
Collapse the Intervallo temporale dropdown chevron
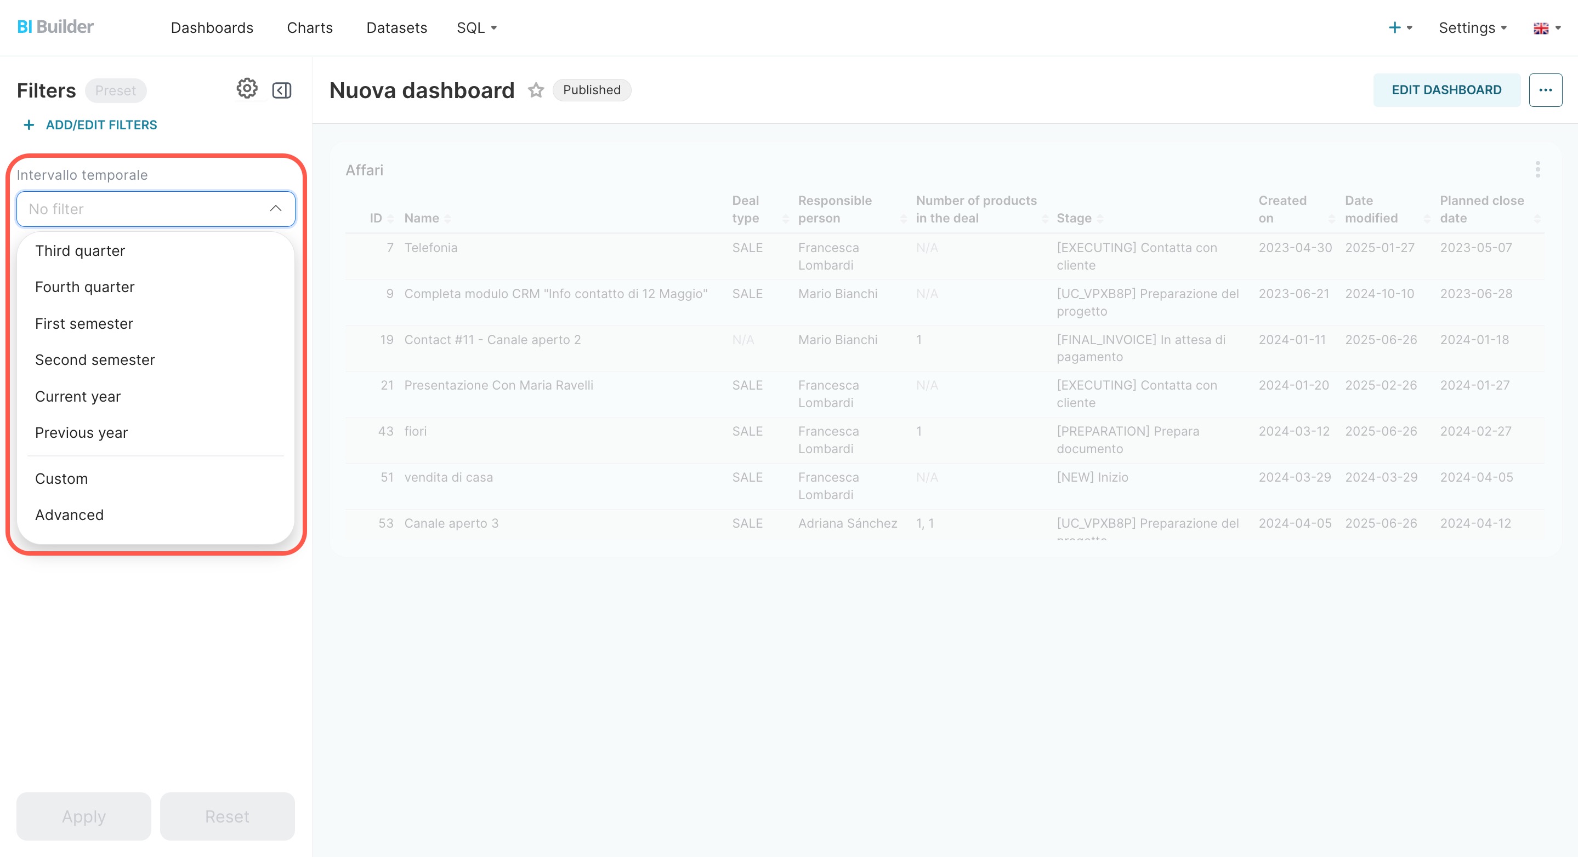(x=276, y=209)
